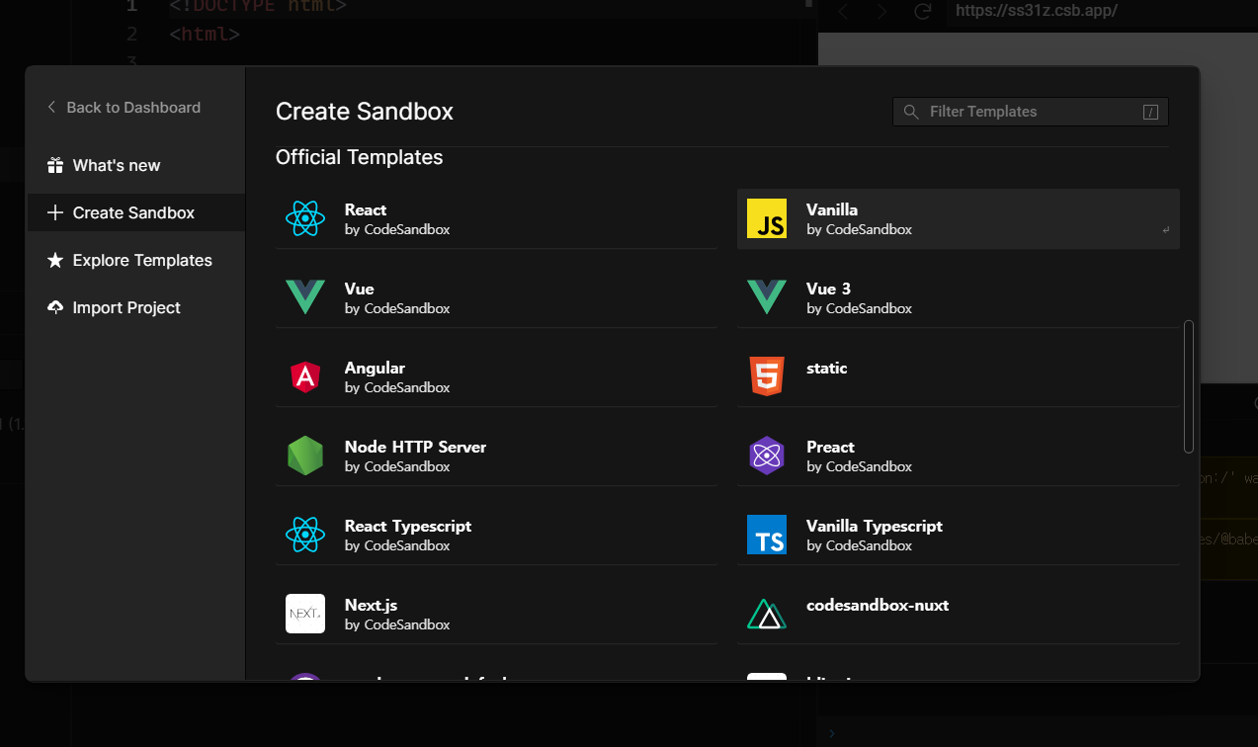Click the purple Preact logo
Image resolution: width=1258 pixels, height=747 pixels.
767,456
